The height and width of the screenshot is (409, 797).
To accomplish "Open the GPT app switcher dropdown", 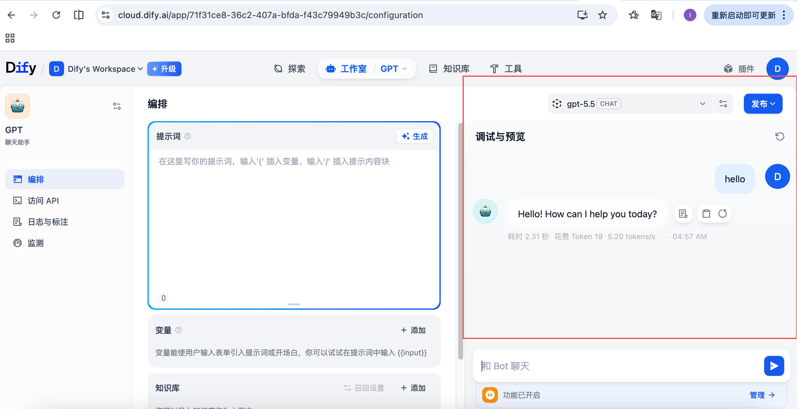I will [x=394, y=69].
